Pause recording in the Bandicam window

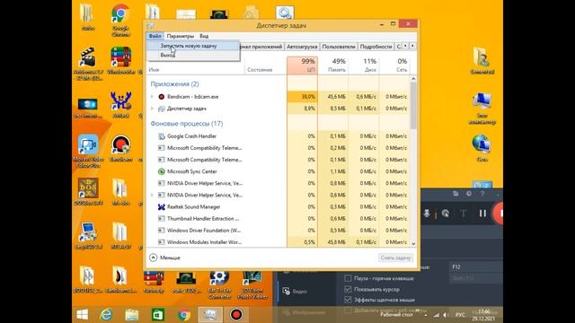tap(482, 214)
